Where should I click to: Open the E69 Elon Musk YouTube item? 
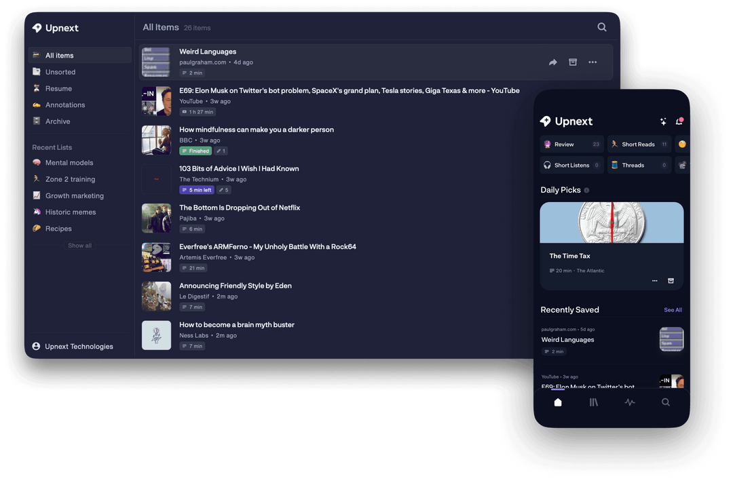pos(350,91)
